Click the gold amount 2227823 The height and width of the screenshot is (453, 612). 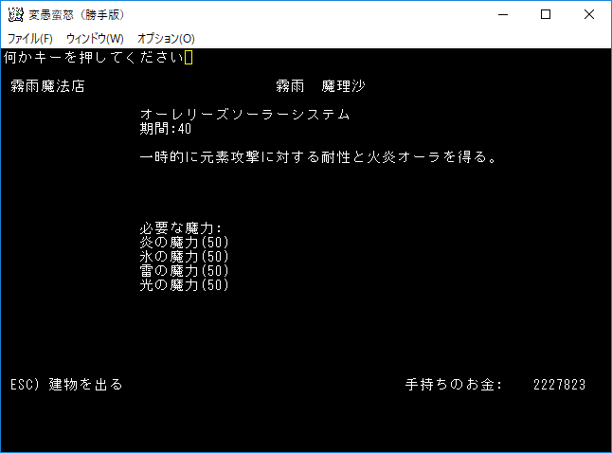[x=559, y=385]
